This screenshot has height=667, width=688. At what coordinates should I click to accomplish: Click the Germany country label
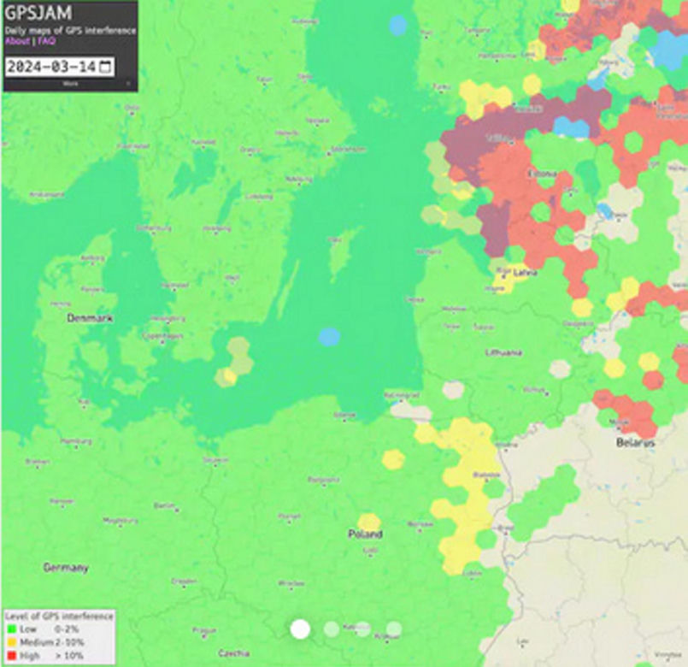coord(66,568)
